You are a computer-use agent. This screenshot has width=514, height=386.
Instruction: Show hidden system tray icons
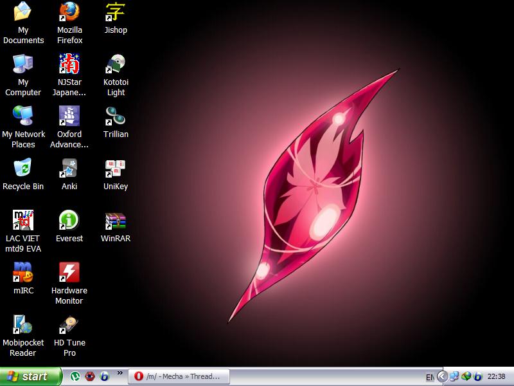(442, 376)
